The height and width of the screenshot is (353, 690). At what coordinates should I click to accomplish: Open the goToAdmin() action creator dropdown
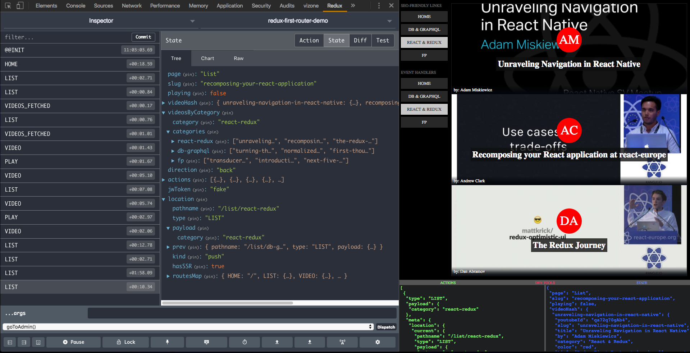188,327
